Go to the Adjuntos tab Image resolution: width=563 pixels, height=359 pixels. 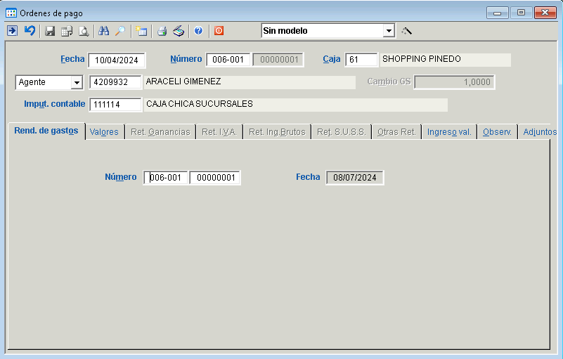538,132
